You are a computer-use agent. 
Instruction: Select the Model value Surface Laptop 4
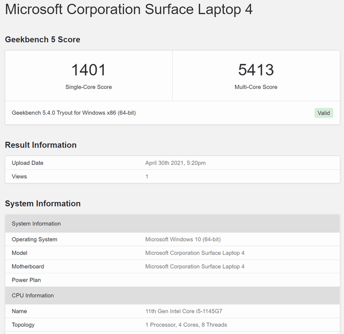195,253
